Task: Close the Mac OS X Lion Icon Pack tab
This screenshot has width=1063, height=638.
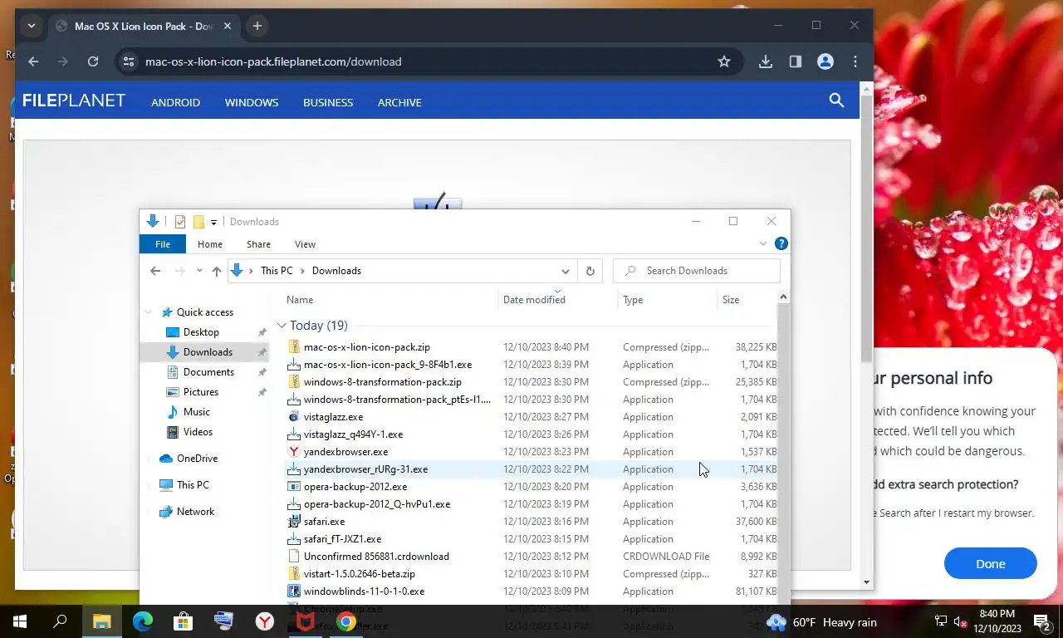Action: (228, 26)
